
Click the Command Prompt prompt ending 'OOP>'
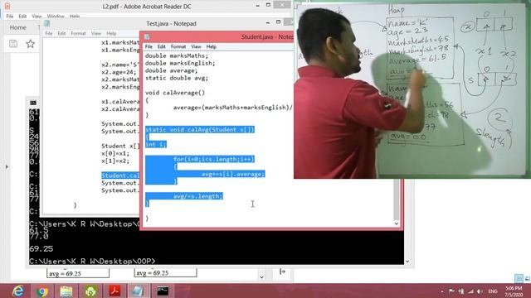coord(92,262)
